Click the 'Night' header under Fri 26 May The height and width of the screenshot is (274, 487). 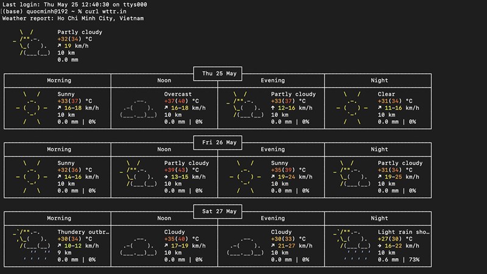pos(379,149)
